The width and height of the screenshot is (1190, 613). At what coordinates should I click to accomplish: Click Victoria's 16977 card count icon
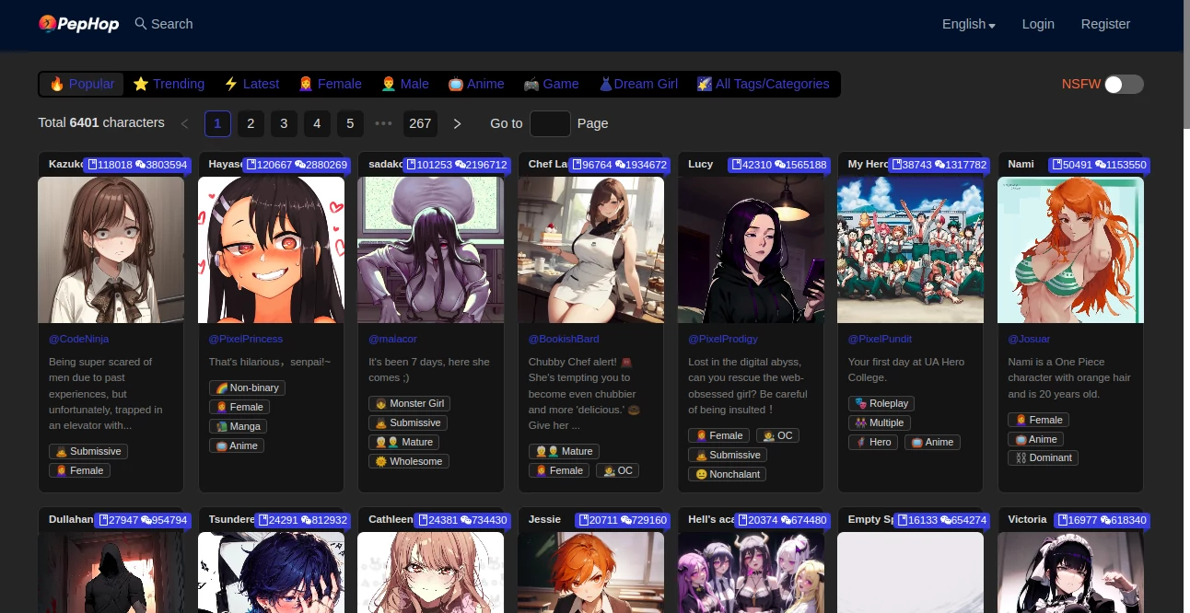click(1062, 520)
